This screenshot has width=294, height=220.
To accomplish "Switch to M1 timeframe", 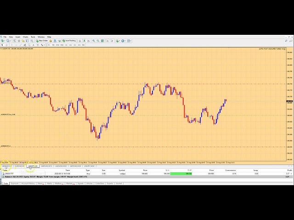I will 50,45.
